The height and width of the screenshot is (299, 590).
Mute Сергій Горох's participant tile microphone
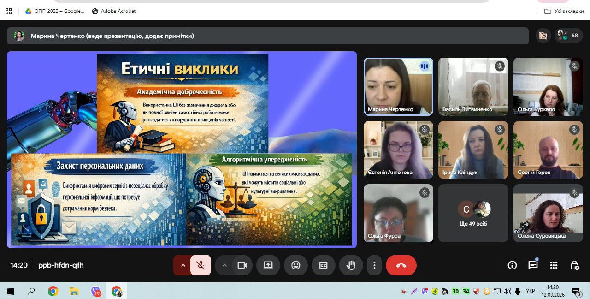[x=574, y=129]
